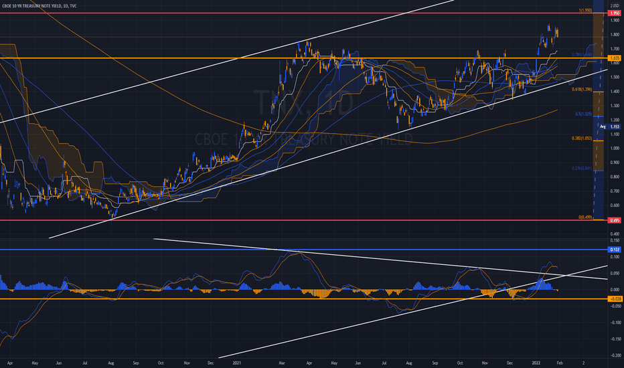Click the 2022 label on time axis

[x=536, y=363]
